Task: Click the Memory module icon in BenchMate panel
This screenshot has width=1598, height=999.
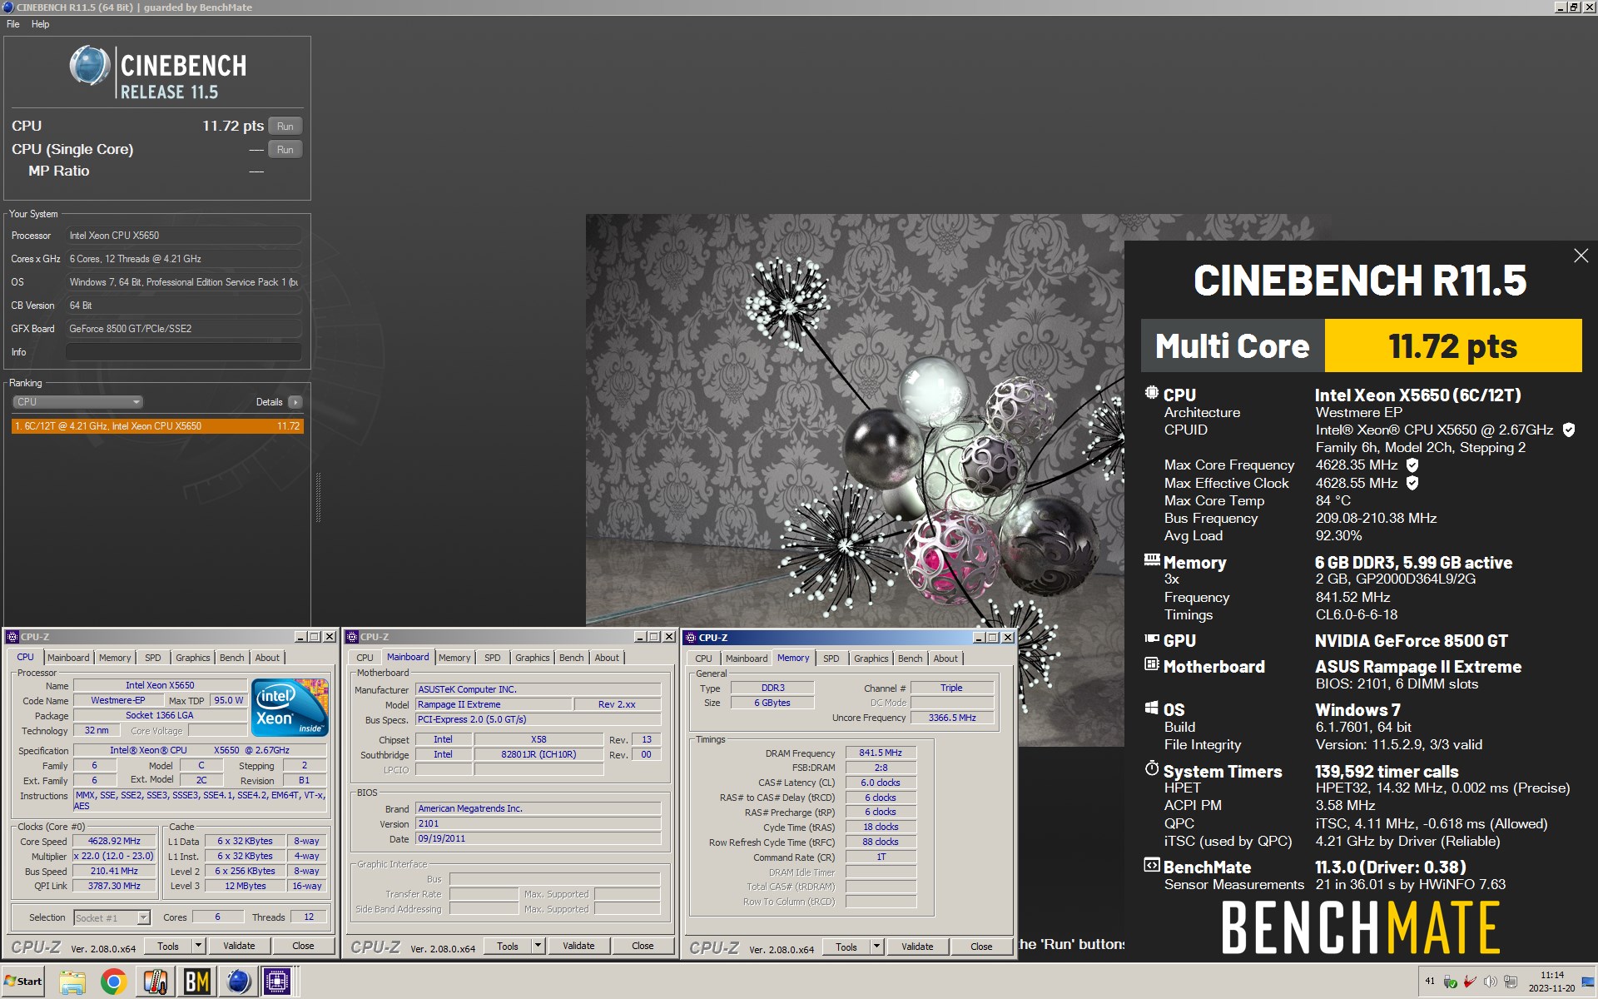Action: 1152,560
